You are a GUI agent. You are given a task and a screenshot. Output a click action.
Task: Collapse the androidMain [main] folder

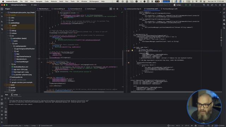click(9, 38)
